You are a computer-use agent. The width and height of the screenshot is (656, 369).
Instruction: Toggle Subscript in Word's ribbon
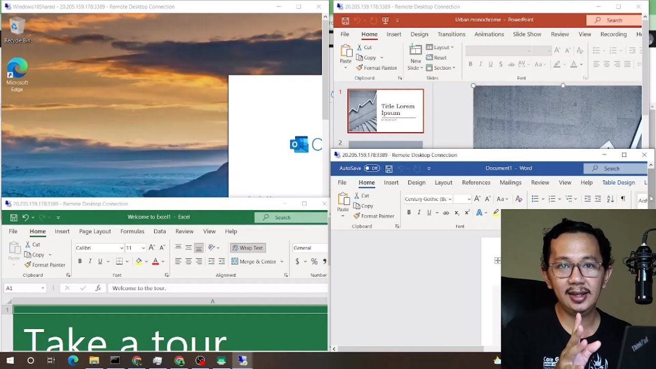pyautogui.click(x=457, y=213)
